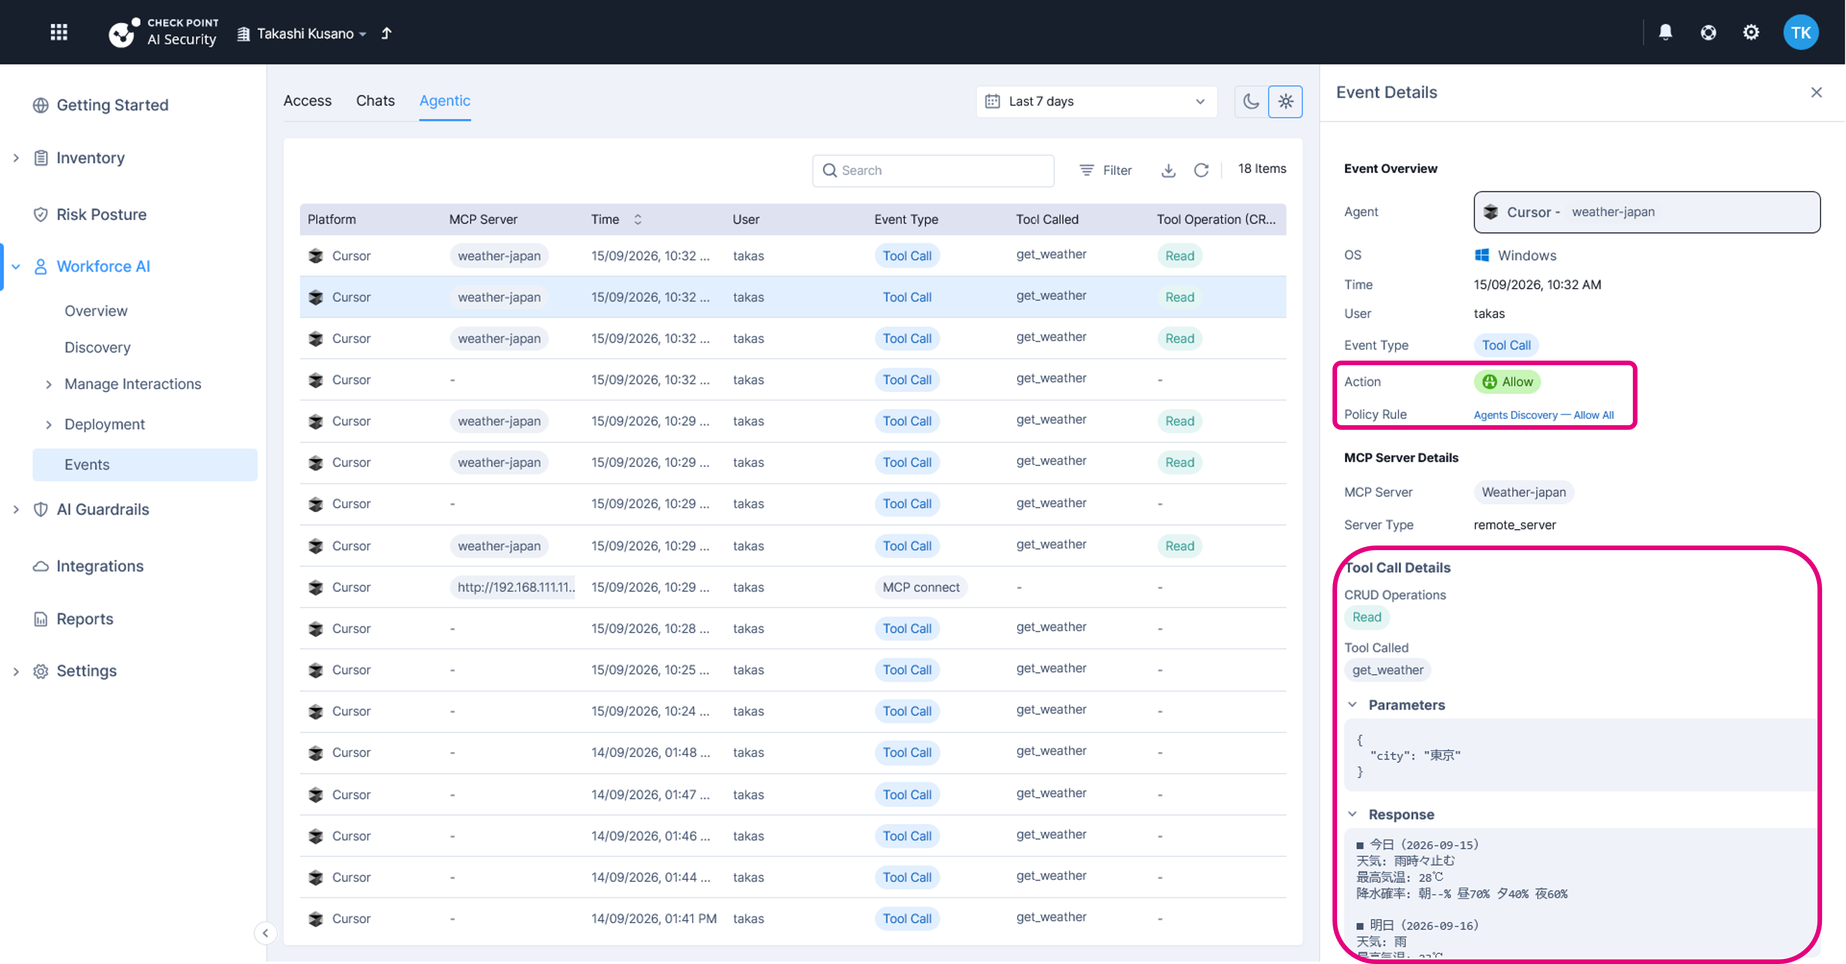
Task: Expand Manage Interactions submenu
Action: click(49, 385)
